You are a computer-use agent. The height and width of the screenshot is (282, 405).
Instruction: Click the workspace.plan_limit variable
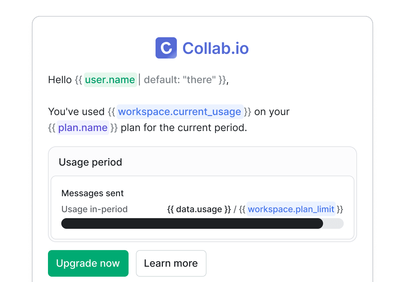pos(291,209)
